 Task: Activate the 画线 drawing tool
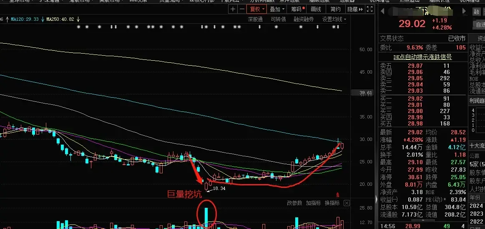click(316, 9)
